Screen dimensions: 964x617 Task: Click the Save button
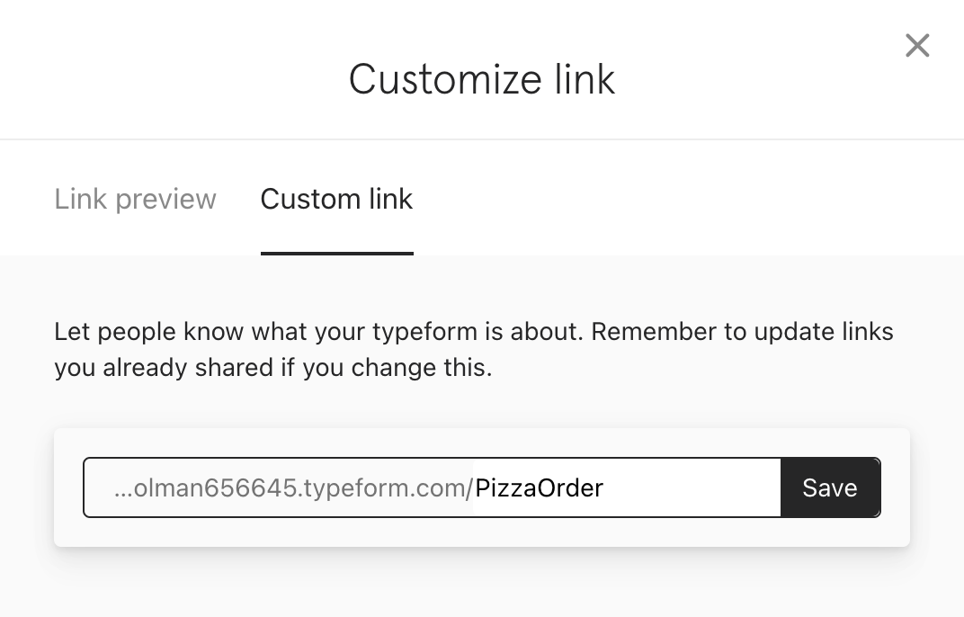(830, 487)
